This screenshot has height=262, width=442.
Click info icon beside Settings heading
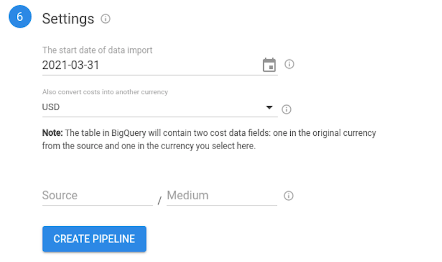point(105,19)
